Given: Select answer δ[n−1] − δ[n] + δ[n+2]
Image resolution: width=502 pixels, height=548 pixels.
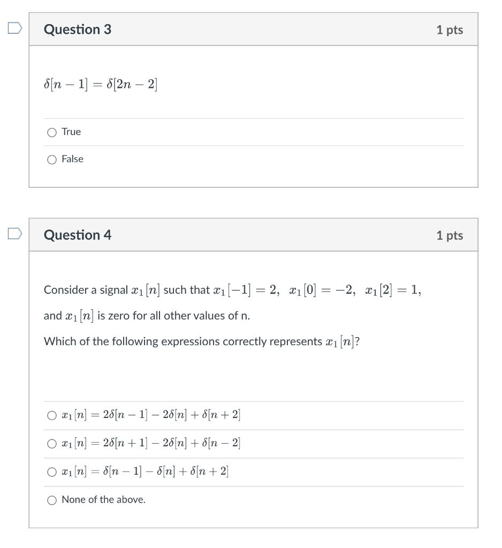Looking at the screenshot, I should (52, 471).
